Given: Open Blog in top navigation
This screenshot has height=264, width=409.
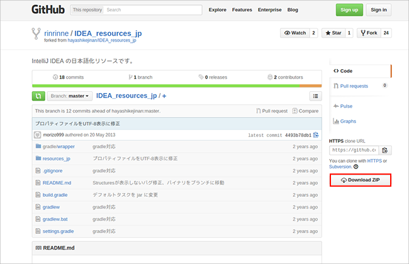Looking at the screenshot, I should [293, 10].
